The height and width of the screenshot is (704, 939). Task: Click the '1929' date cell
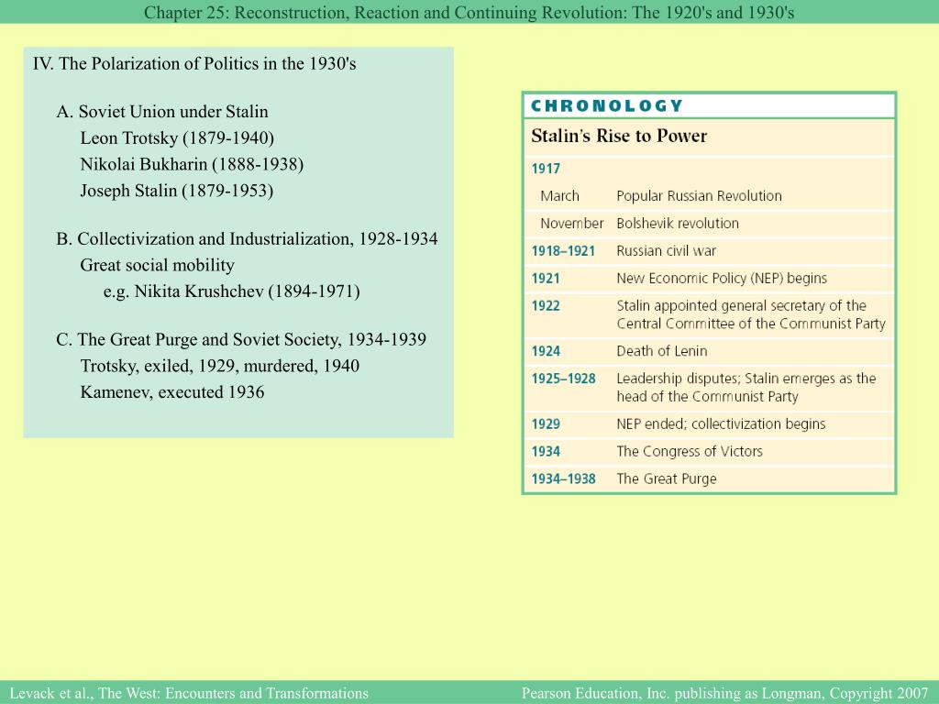[x=546, y=424]
